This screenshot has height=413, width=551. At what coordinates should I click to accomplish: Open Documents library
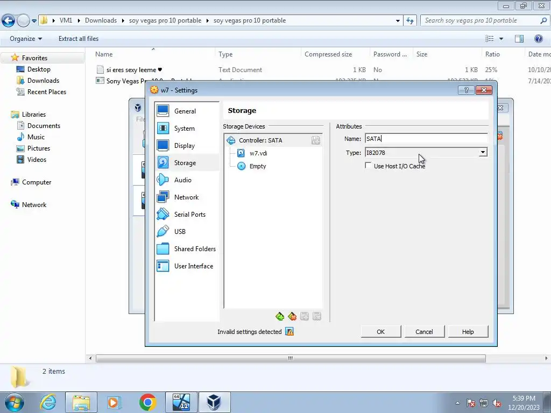[44, 126]
